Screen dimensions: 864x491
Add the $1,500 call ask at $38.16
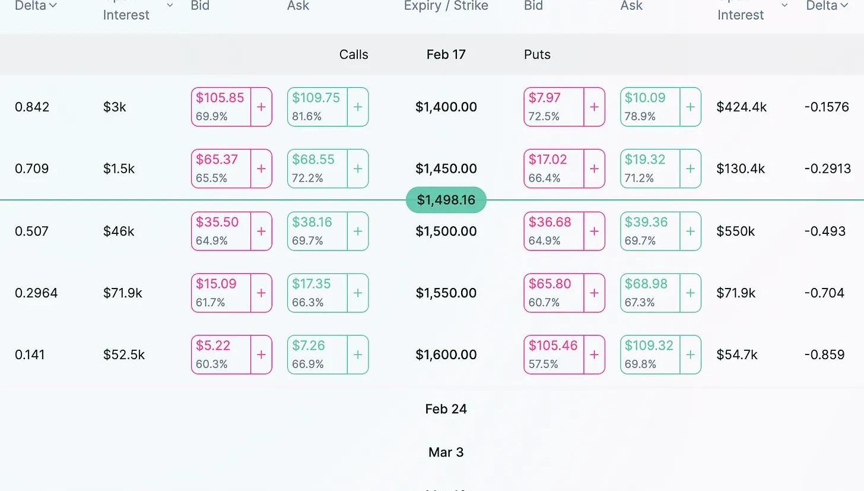357,231
